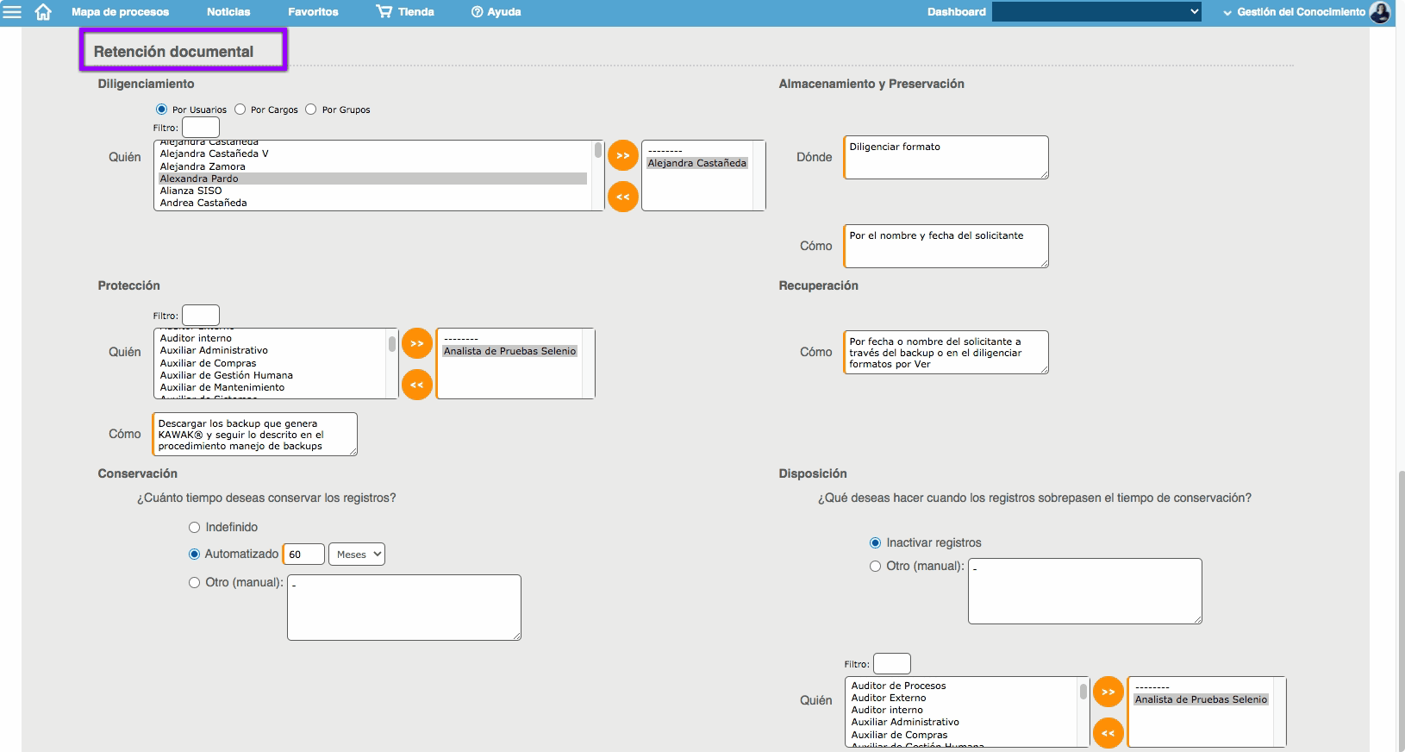
Task: Go to home via house icon
Action: click(43, 12)
